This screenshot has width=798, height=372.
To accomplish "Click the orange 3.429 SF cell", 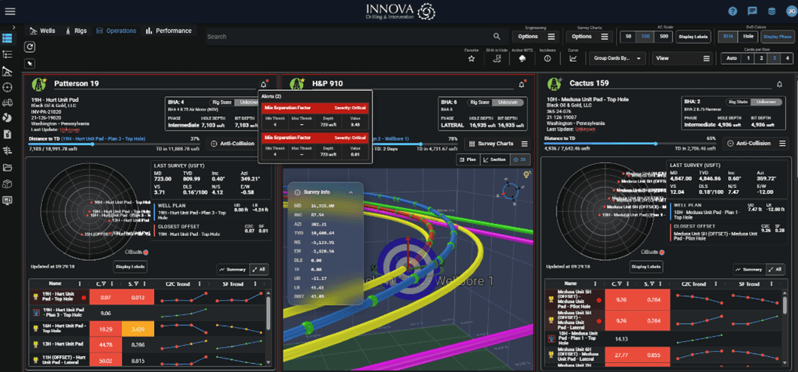I will click(x=138, y=330).
